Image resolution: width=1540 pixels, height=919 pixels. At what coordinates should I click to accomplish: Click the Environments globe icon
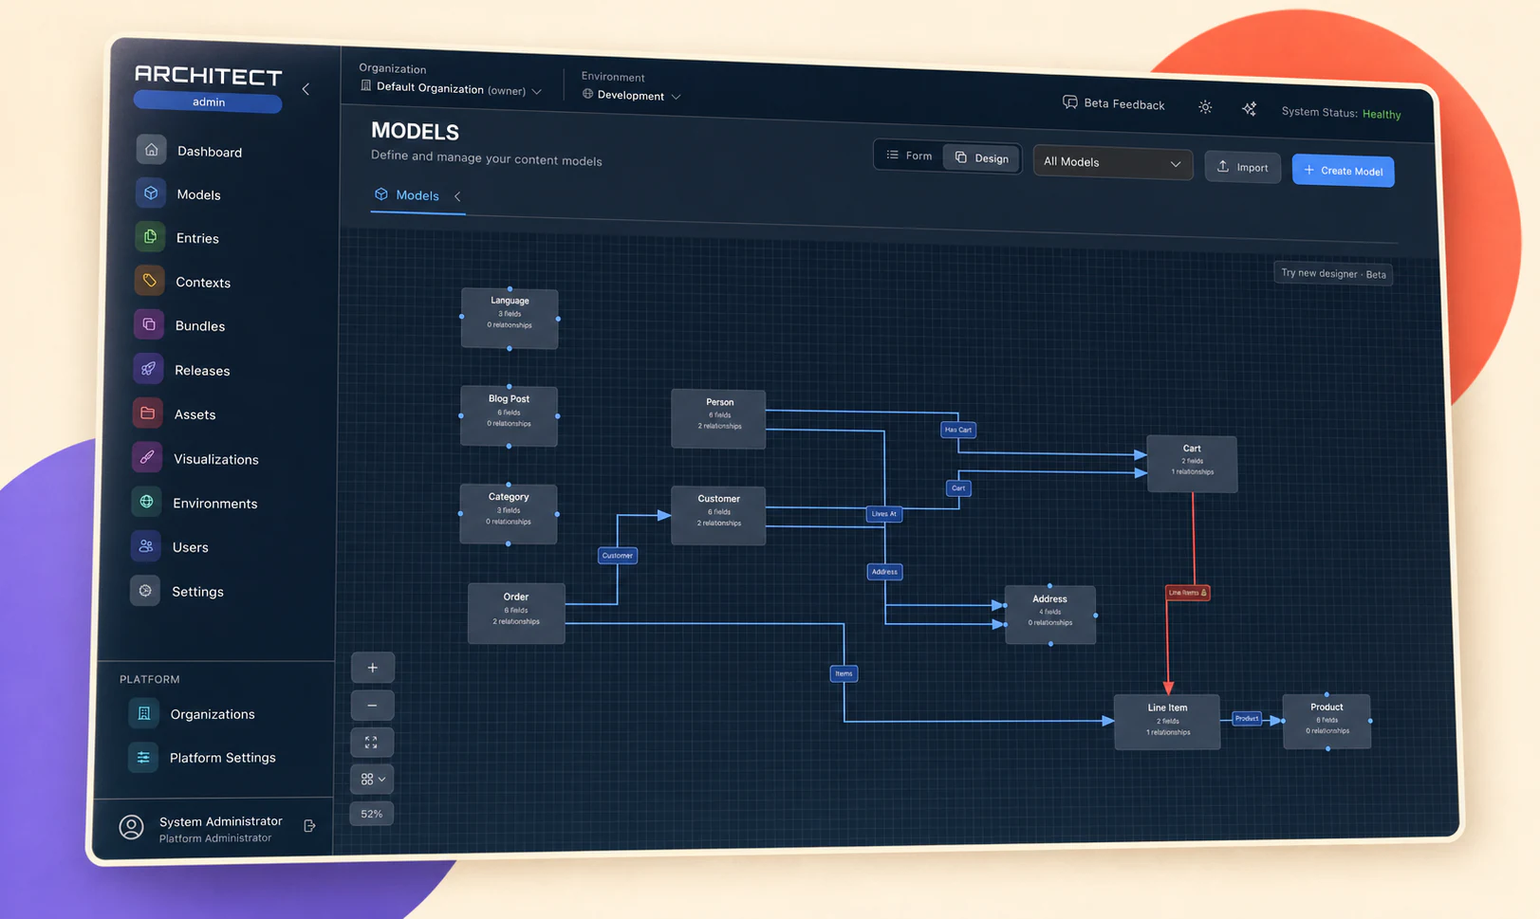click(x=146, y=502)
